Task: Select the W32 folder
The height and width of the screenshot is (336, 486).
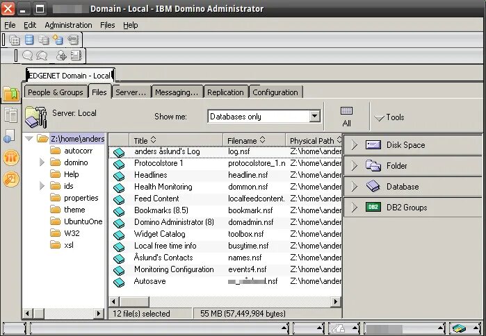Action: pos(72,233)
